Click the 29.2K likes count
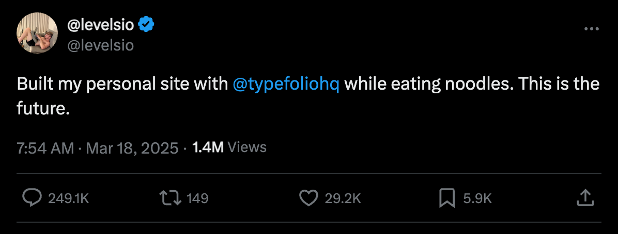 [343, 198]
